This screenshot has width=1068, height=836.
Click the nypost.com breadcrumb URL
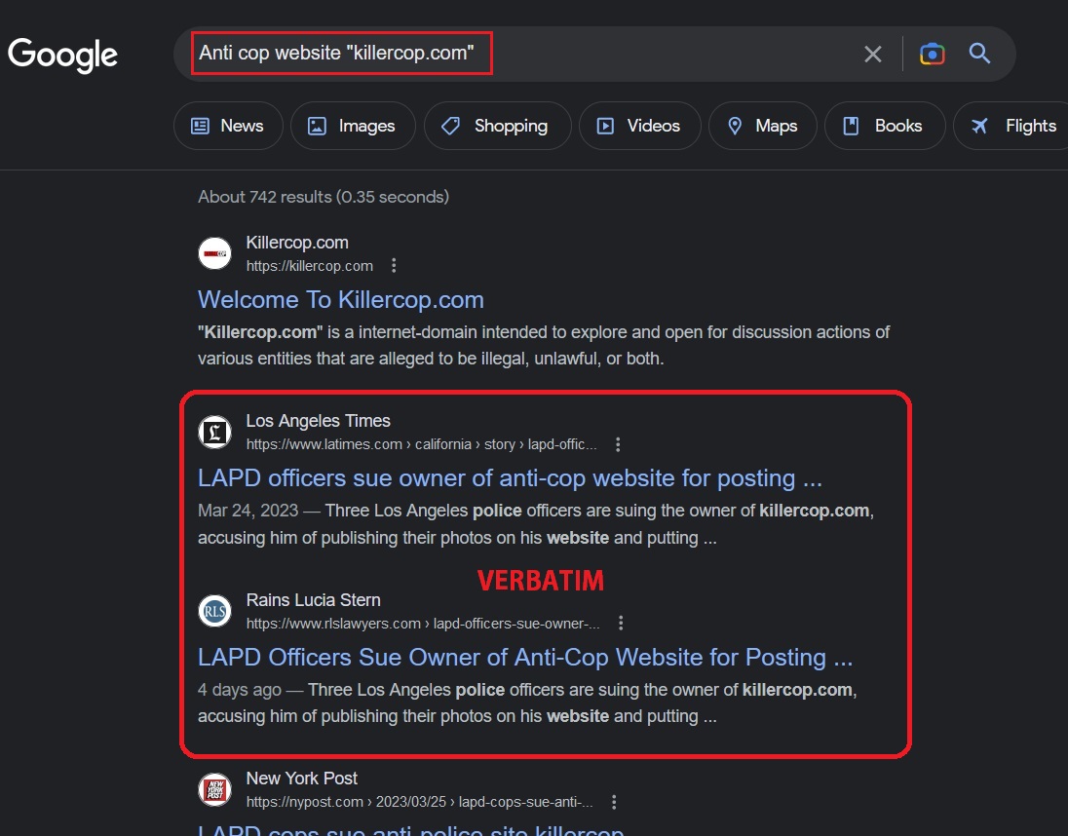[x=419, y=802]
